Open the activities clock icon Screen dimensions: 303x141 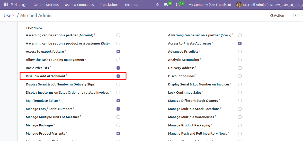[x=178, y=5]
